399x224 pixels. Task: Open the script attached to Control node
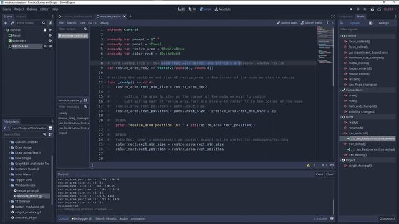coord(45,30)
